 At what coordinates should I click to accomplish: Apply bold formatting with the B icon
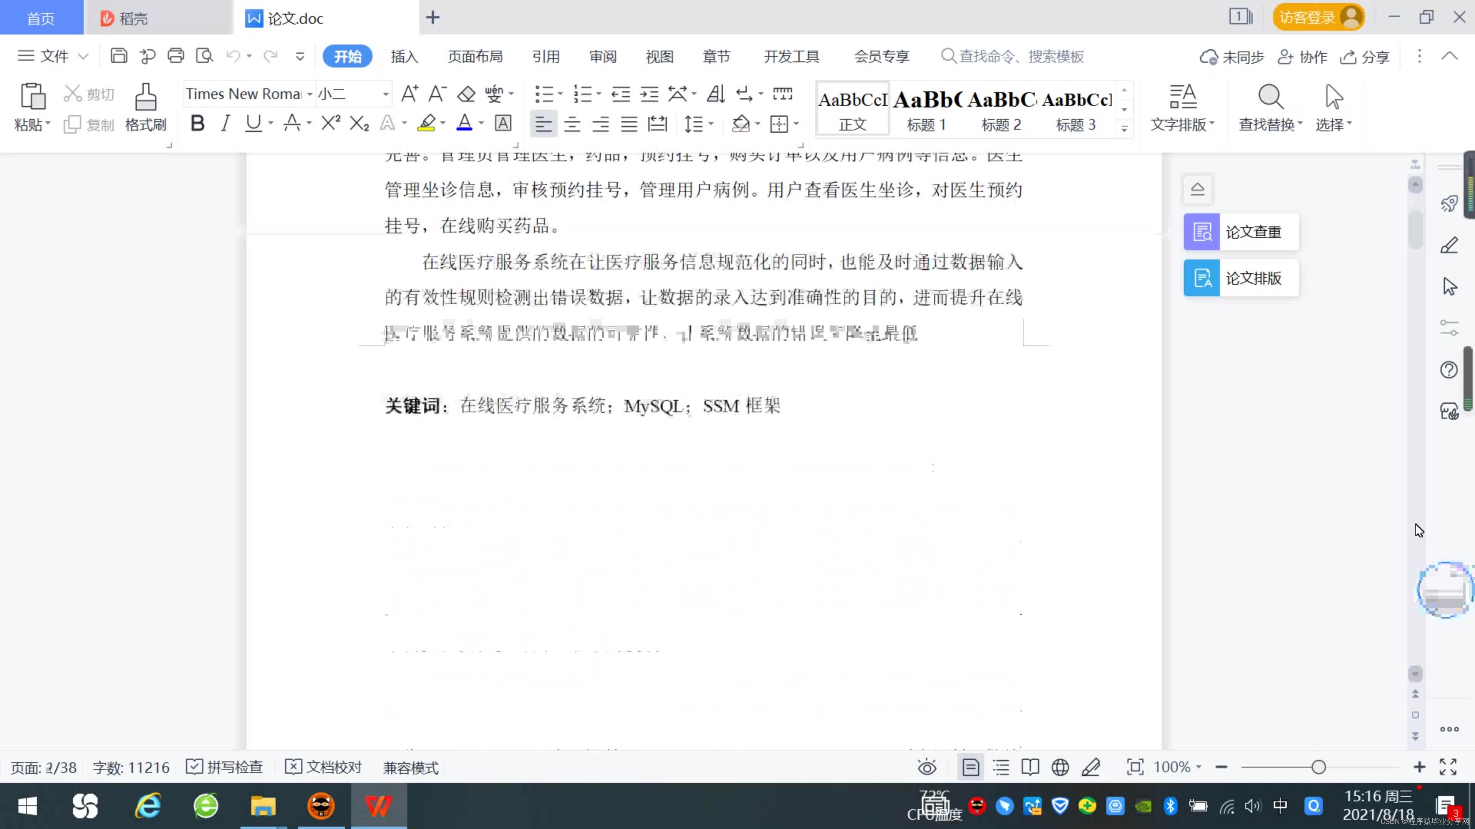point(197,123)
